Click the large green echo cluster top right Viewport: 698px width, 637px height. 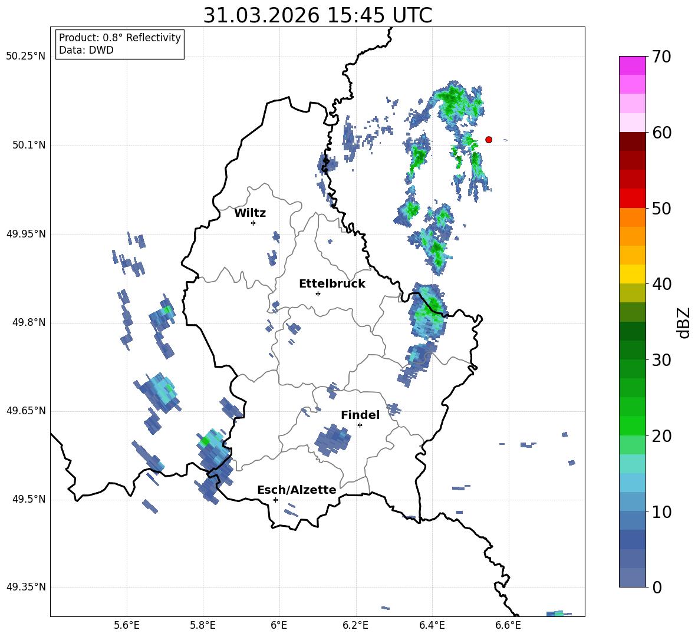tap(454, 104)
